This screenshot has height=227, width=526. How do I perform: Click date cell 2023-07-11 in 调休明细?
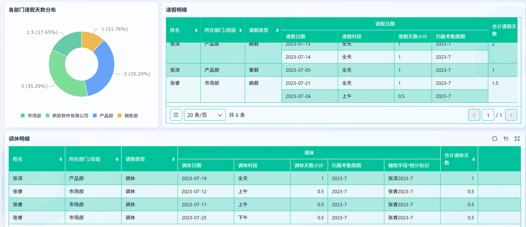click(206, 204)
